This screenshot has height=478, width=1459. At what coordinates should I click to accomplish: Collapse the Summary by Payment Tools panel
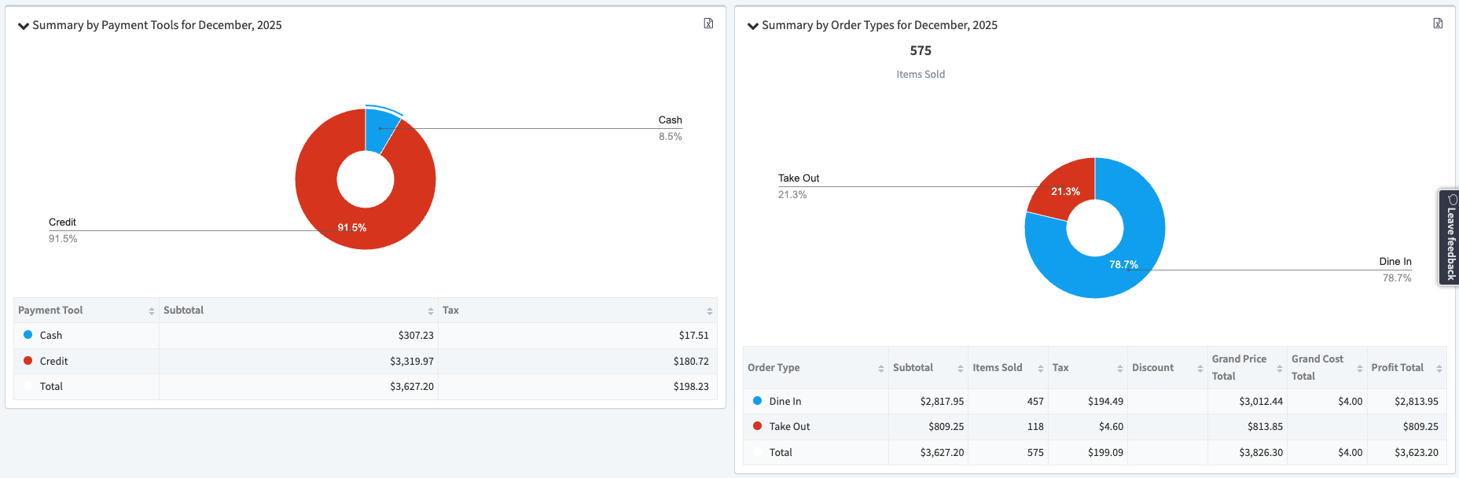(24, 26)
